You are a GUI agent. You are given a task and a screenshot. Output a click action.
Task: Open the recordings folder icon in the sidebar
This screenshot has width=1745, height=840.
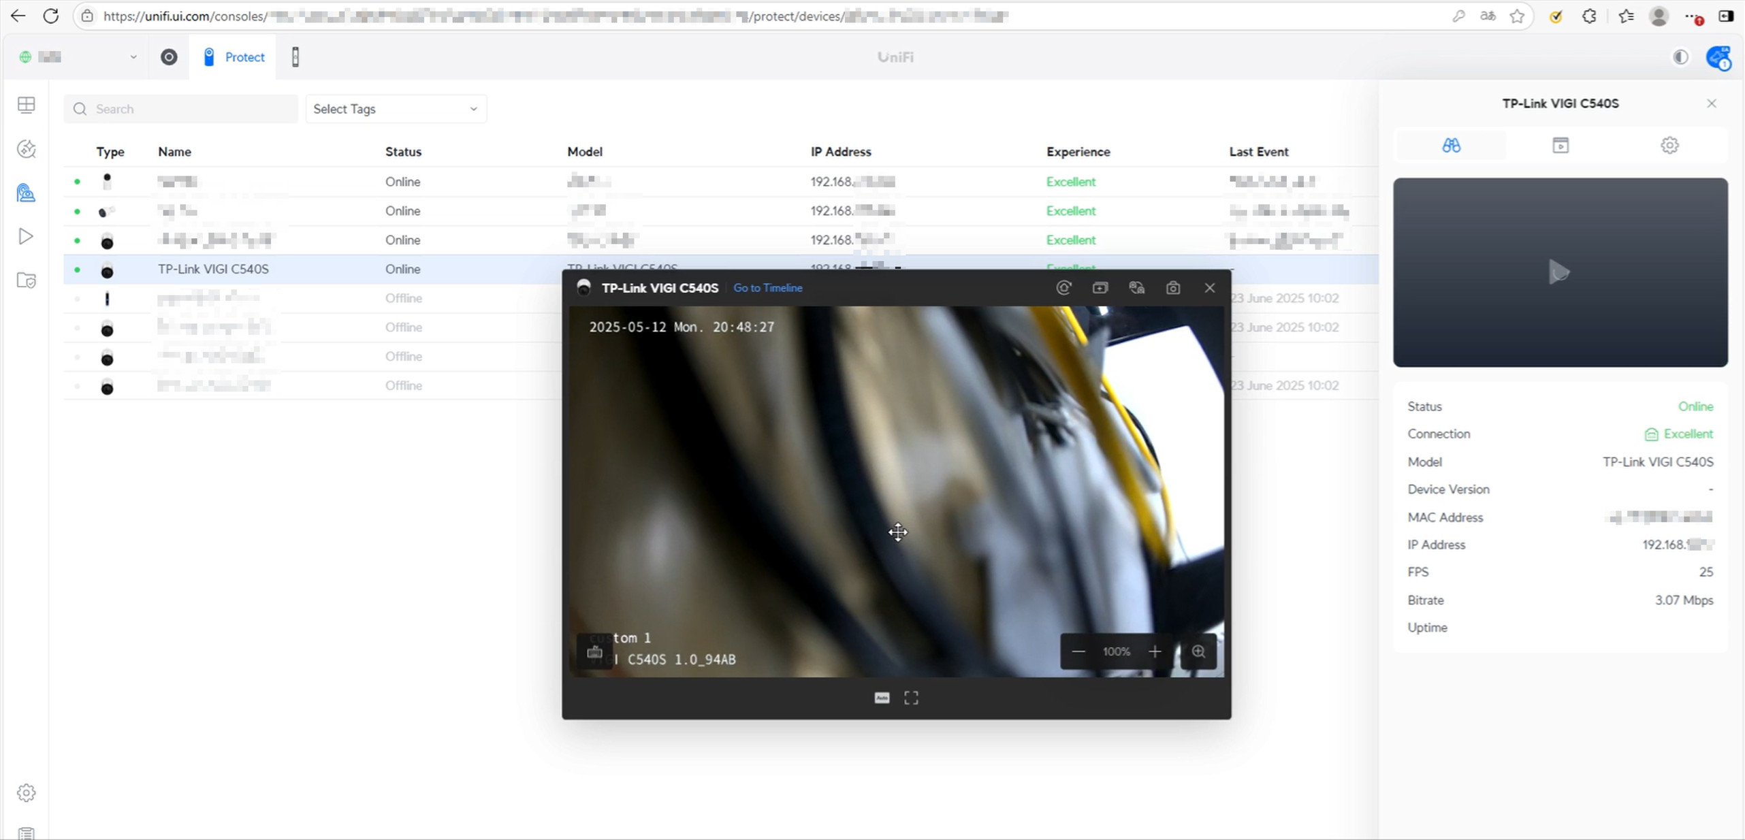27,280
